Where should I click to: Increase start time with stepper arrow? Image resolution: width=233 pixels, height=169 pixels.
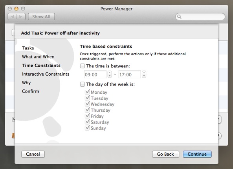[x=110, y=73]
